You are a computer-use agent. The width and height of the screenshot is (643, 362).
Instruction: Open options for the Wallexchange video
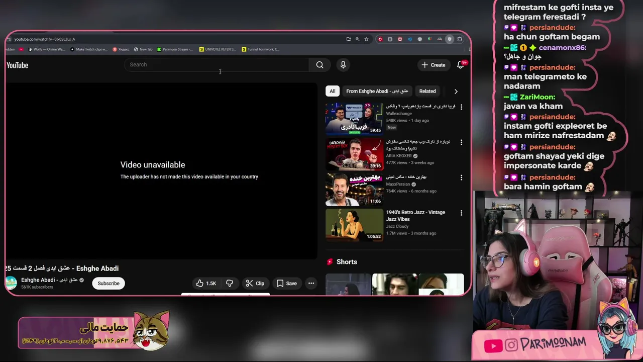[461, 107]
